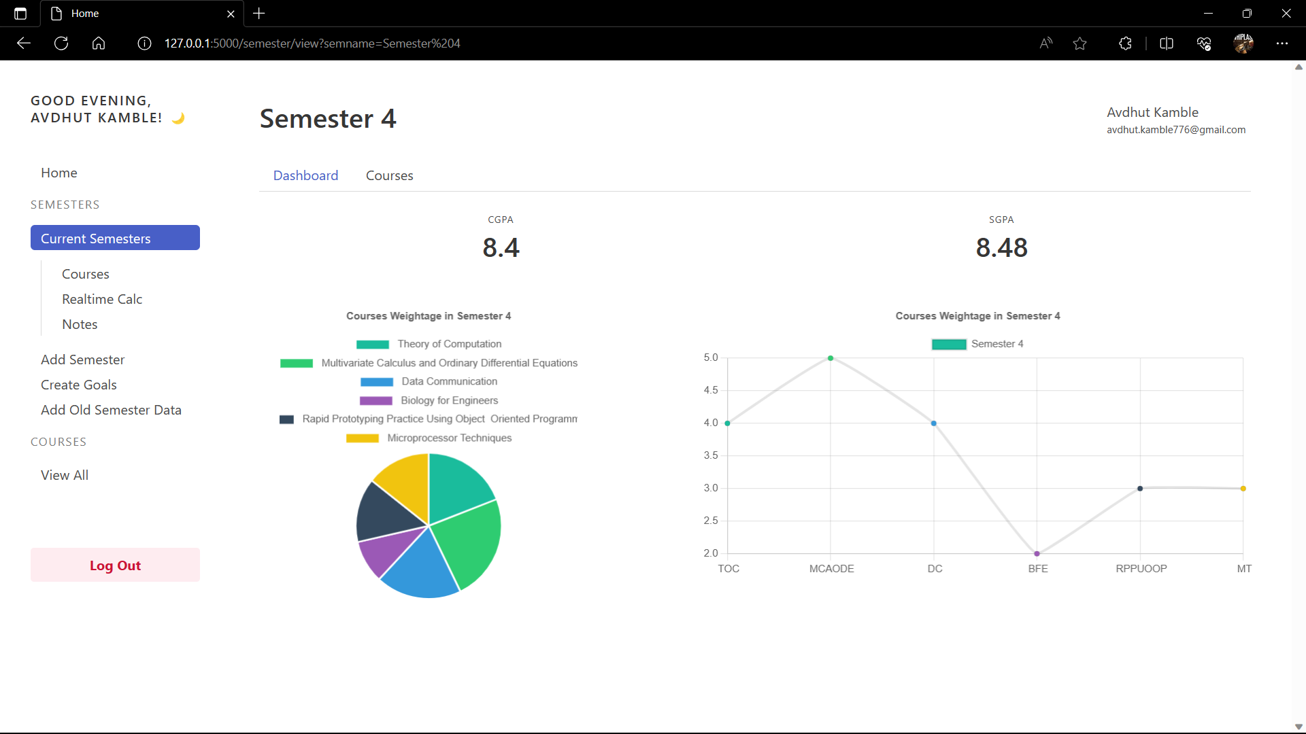Add this page to favorites
Image resolution: width=1306 pixels, height=734 pixels.
1079,43
